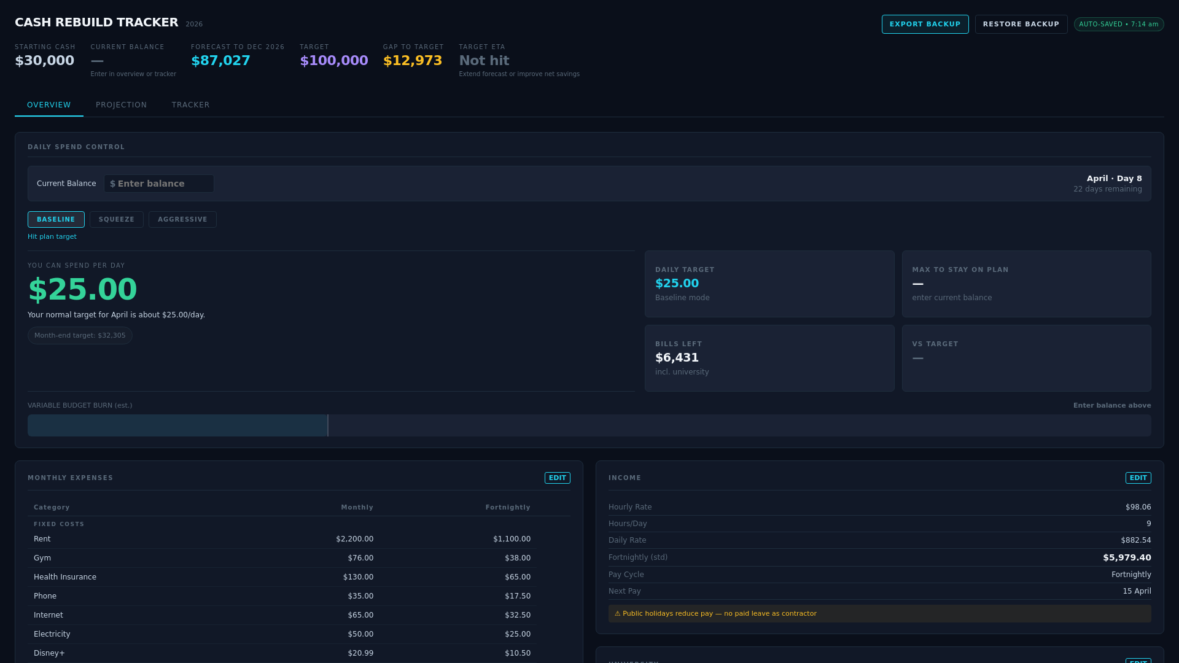Click Fortnightly (std) value $5,979.40
Image resolution: width=1179 pixels, height=663 pixels.
1127,557
